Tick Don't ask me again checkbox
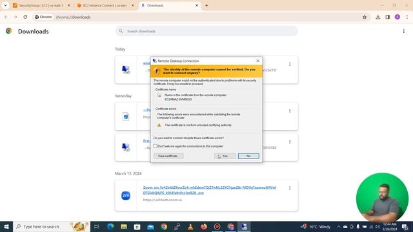This screenshot has width=413, height=232. pos(156,146)
